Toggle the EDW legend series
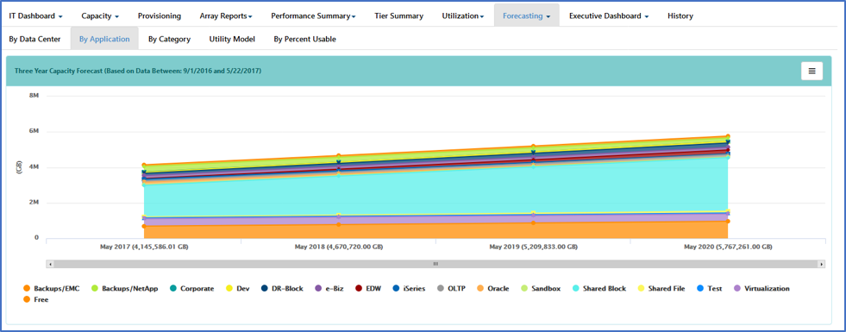The width and height of the screenshot is (846, 332). pos(367,289)
